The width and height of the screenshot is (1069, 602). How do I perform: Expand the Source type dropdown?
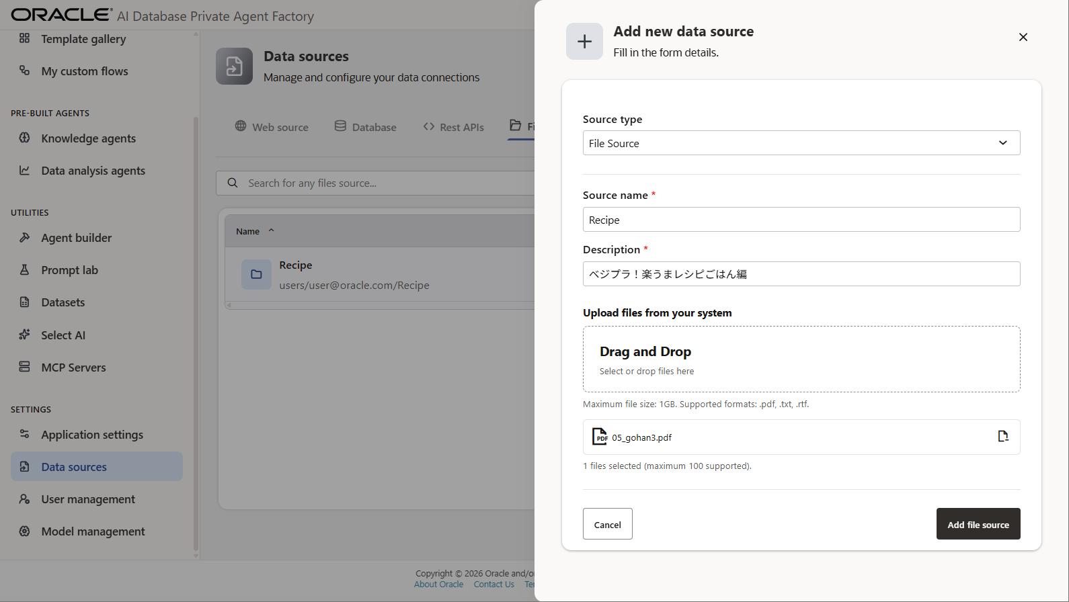pyautogui.click(x=801, y=143)
